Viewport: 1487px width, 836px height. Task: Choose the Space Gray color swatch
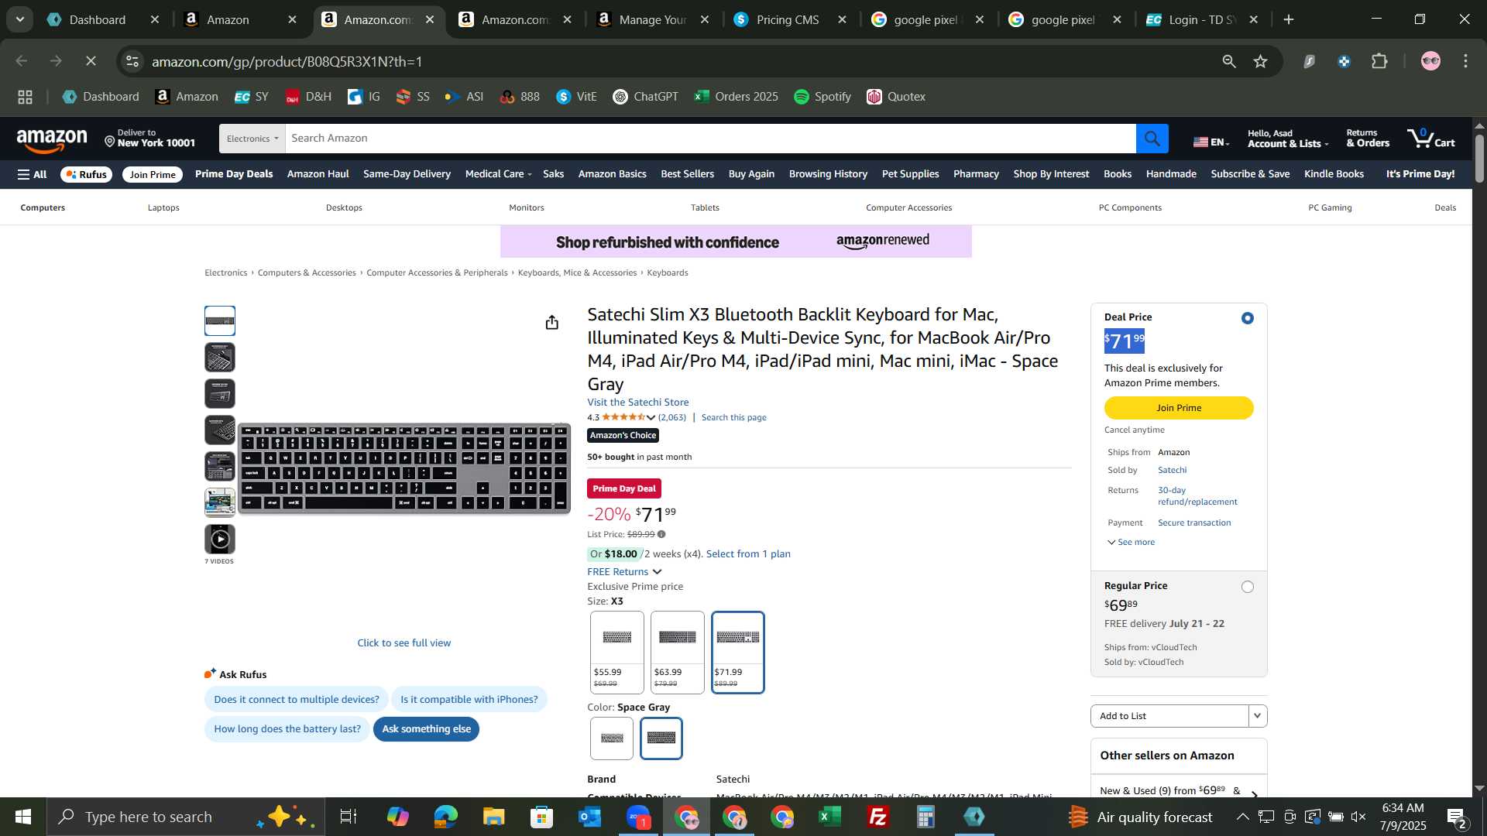661,738
